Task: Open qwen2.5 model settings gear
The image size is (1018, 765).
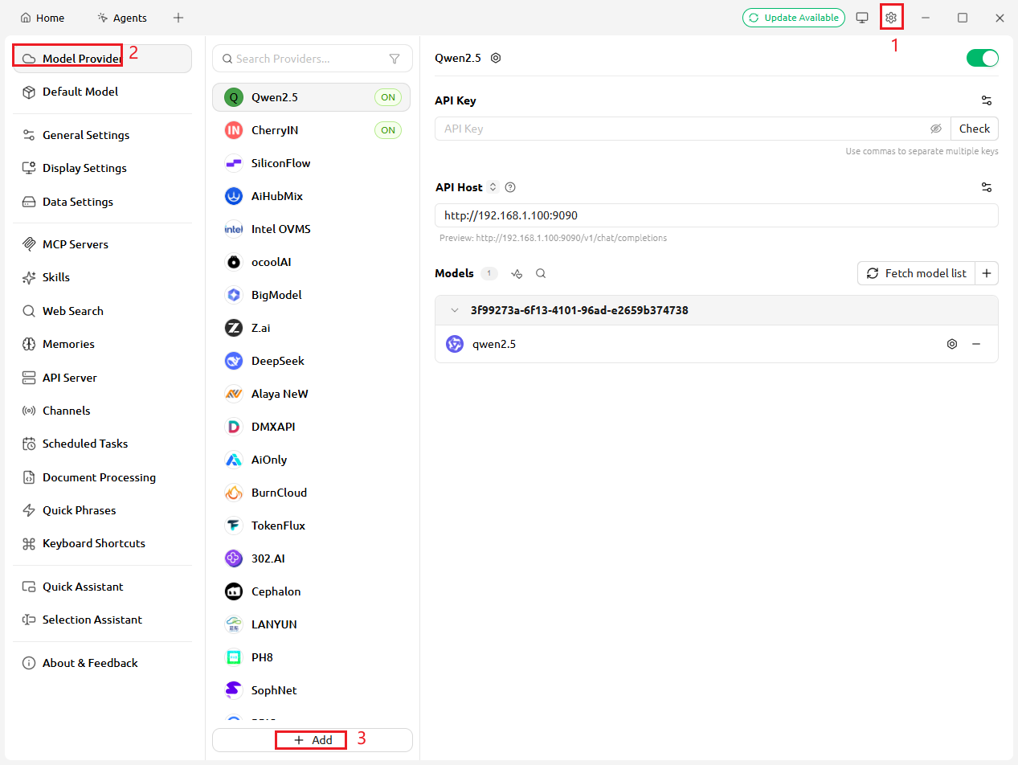Action: pyautogui.click(x=952, y=344)
